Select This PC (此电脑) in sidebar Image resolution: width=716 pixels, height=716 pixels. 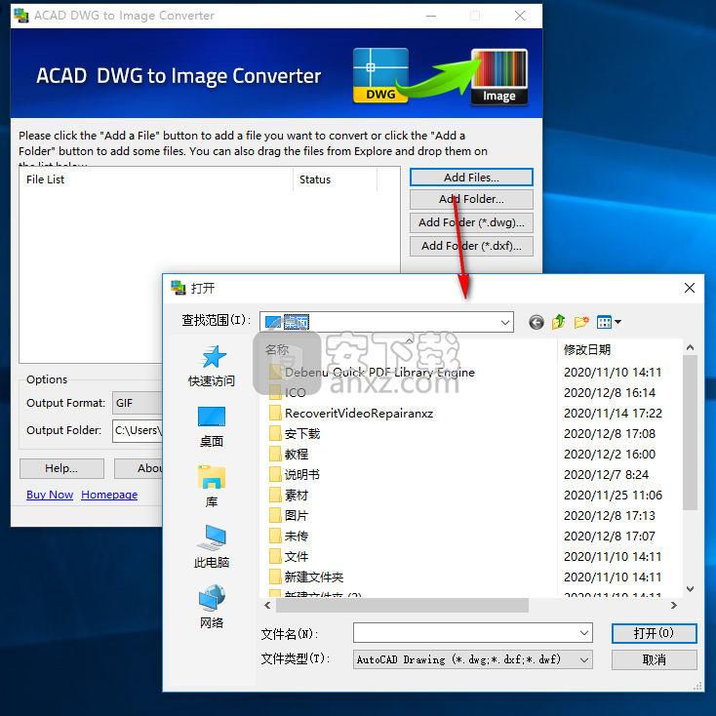212,546
